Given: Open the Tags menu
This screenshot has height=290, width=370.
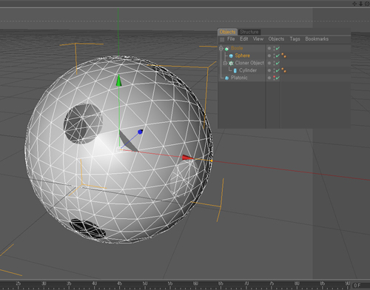Looking at the screenshot, I should (x=295, y=39).
